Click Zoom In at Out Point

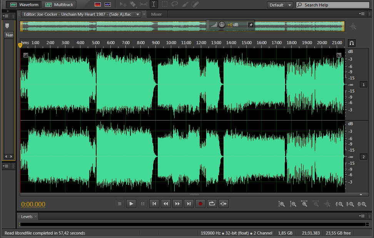(x=350, y=204)
